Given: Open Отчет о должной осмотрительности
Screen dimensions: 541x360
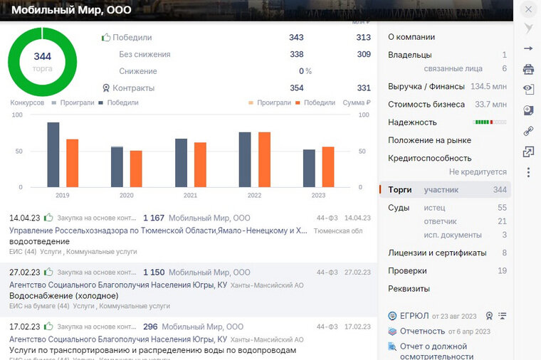Looking at the screenshot, I should pyautogui.click(x=436, y=351).
